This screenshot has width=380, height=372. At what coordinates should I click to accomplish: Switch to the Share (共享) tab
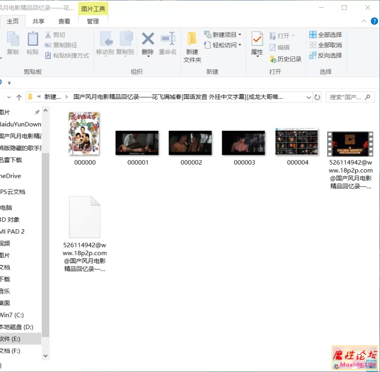38,21
